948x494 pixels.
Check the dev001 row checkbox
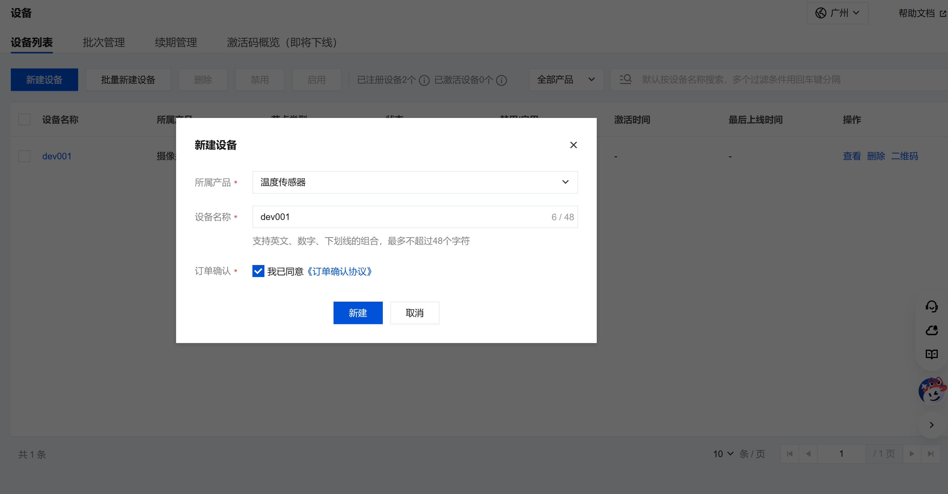(24, 156)
